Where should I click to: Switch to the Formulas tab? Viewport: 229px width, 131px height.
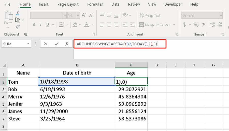point(95,4)
